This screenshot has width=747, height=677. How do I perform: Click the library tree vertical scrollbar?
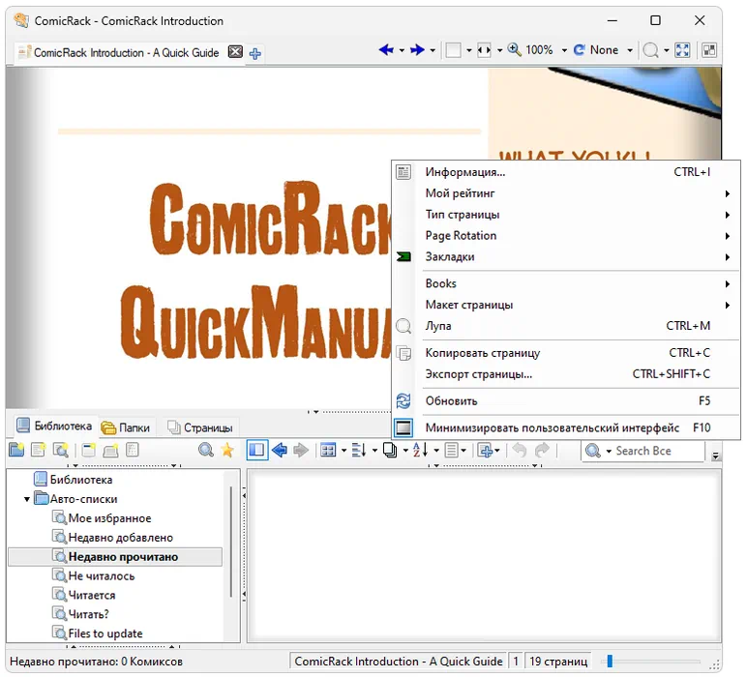(x=231, y=542)
